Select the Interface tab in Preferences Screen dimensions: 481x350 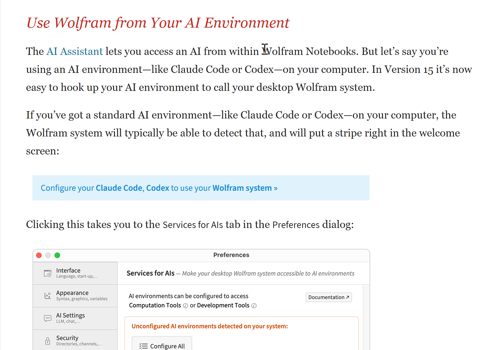coord(75,273)
